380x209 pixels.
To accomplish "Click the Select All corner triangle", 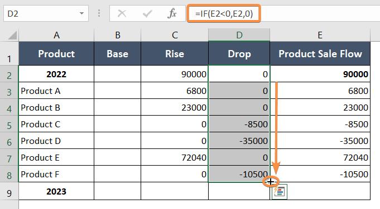I will (x=13, y=35).
